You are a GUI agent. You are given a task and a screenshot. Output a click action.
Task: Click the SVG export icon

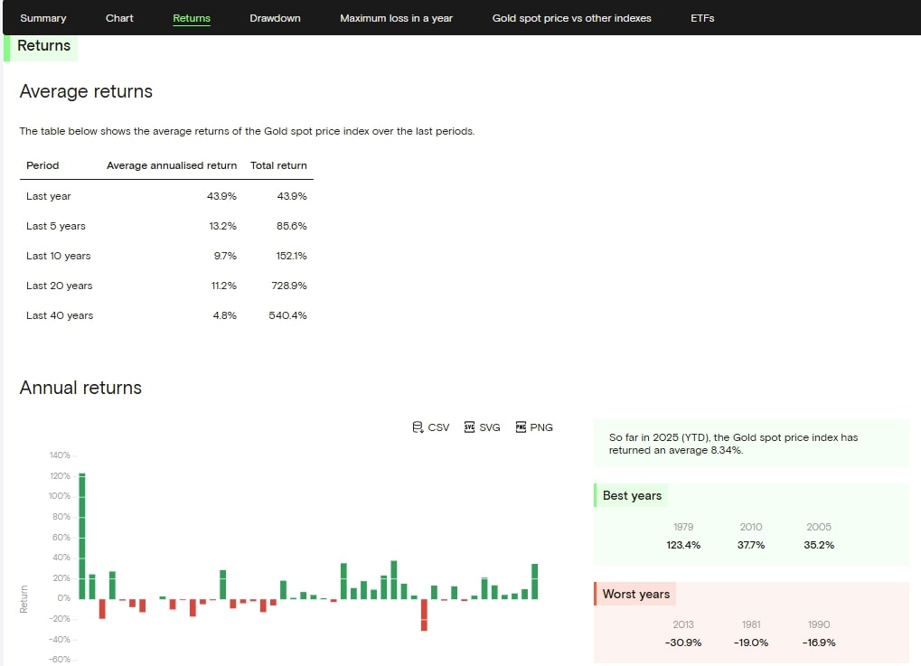pyautogui.click(x=469, y=427)
